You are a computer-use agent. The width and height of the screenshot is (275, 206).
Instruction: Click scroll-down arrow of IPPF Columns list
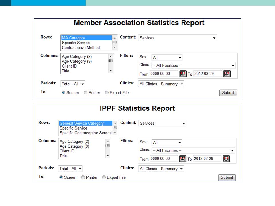[108, 156]
